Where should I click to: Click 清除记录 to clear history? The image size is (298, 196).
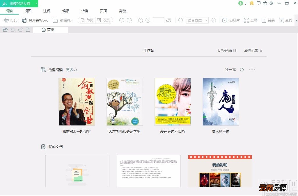coord(253,51)
